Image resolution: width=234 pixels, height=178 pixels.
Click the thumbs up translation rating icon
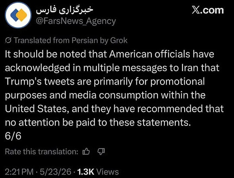click(x=86, y=152)
